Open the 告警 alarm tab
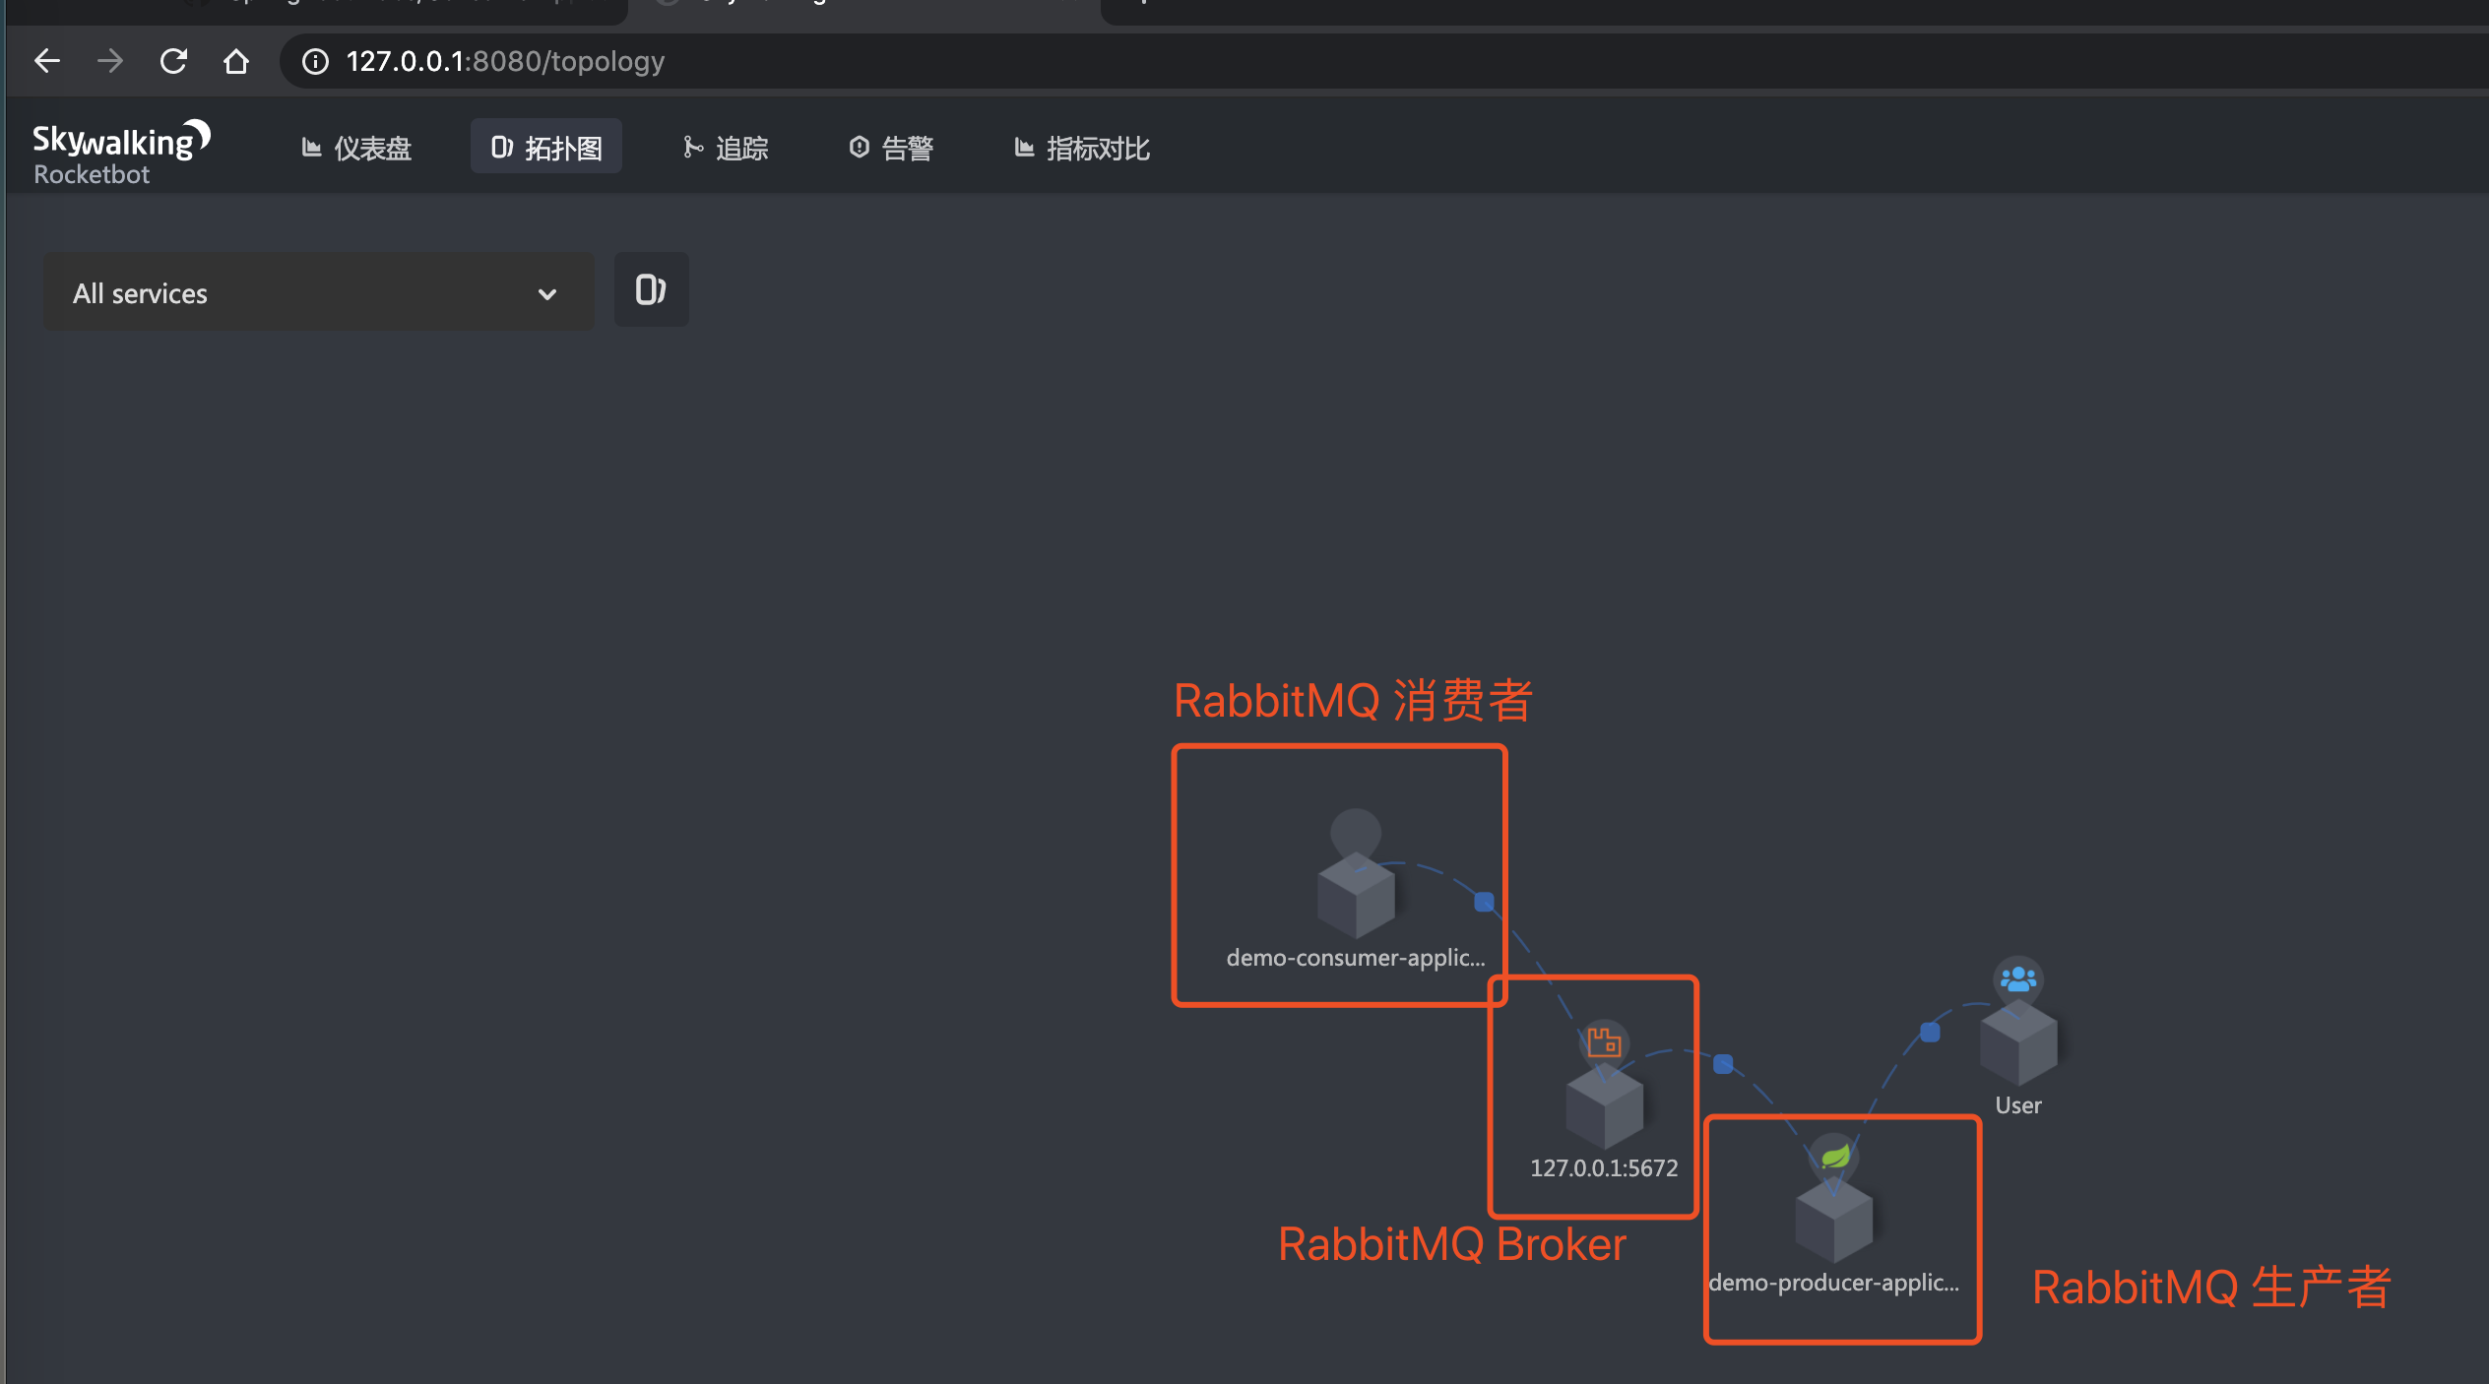2489x1384 pixels. pyautogui.click(x=891, y=148)
